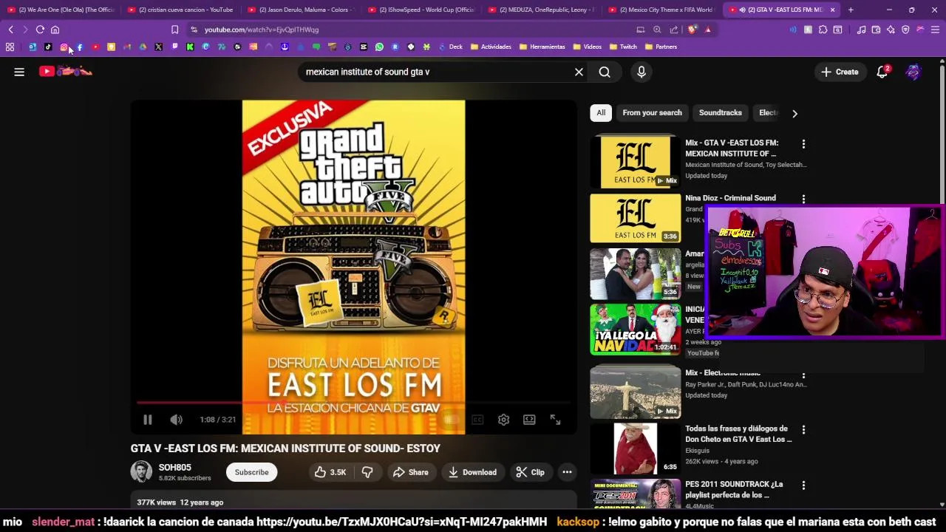Viewport: 946px width, 532px height.
Task: Open the account avatar menu
Action: (x=913, y=72)
